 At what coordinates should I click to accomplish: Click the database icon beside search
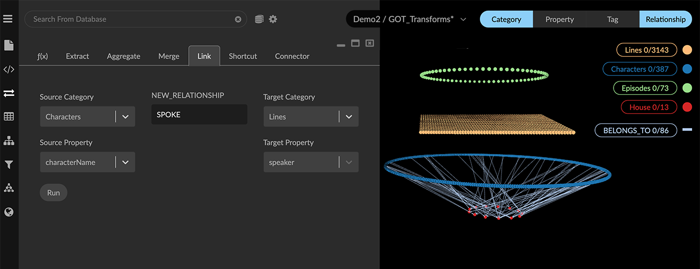tap(259, 19)
